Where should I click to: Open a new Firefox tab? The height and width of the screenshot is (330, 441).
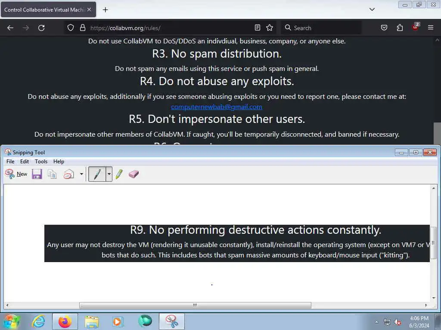click(x=105, y=10)
